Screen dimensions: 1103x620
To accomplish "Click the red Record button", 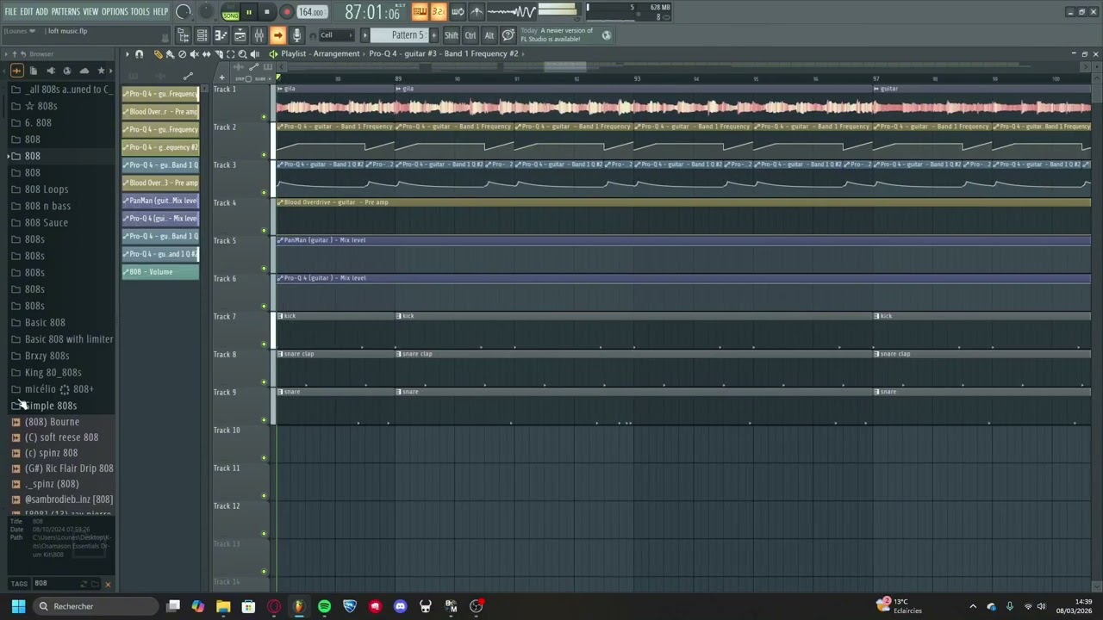I will coord(287,12).
